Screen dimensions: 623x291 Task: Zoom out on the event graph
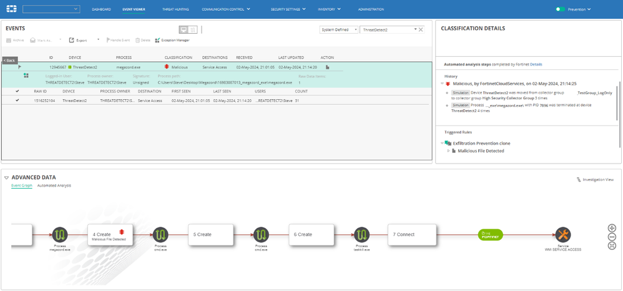click(612, 237)
